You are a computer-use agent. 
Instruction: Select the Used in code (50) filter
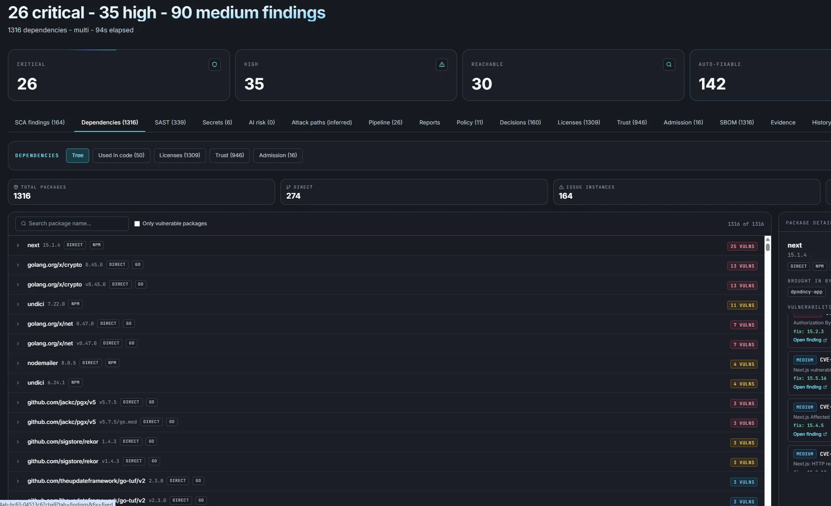coord(121,155)
